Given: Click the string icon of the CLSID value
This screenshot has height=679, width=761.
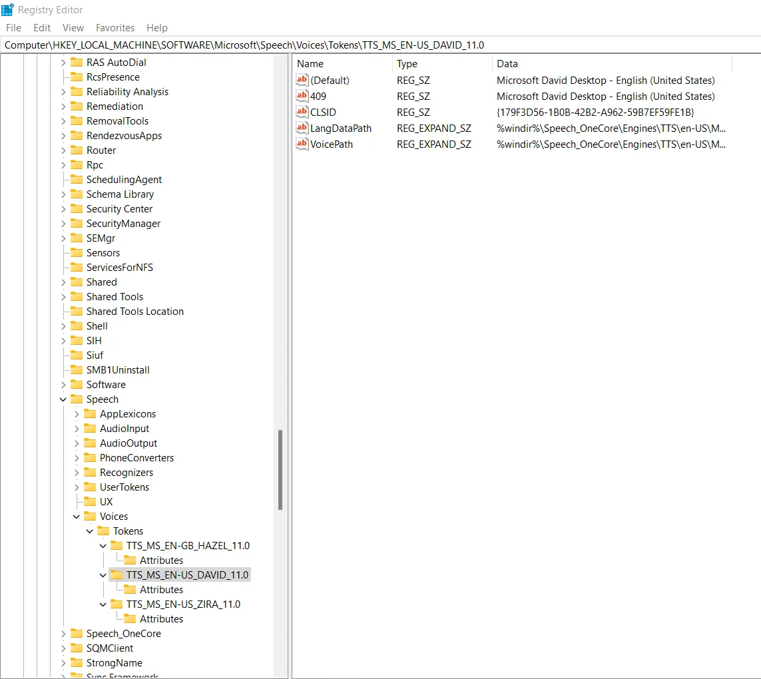Looking at the screenshot, I should pyautogui.click(x=302, y=112).
